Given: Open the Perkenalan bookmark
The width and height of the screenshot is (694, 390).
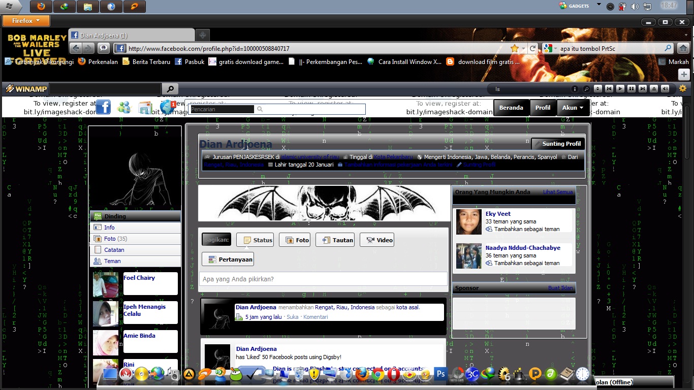Looking at the screenshot, I should 98,62.
